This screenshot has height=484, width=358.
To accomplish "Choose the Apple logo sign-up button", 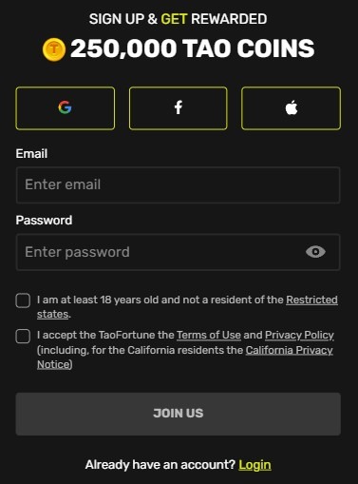I will [x=291, y=108].
